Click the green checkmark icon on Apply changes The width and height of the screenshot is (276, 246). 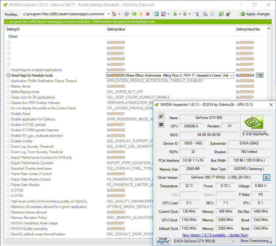(x=243, y=14)
